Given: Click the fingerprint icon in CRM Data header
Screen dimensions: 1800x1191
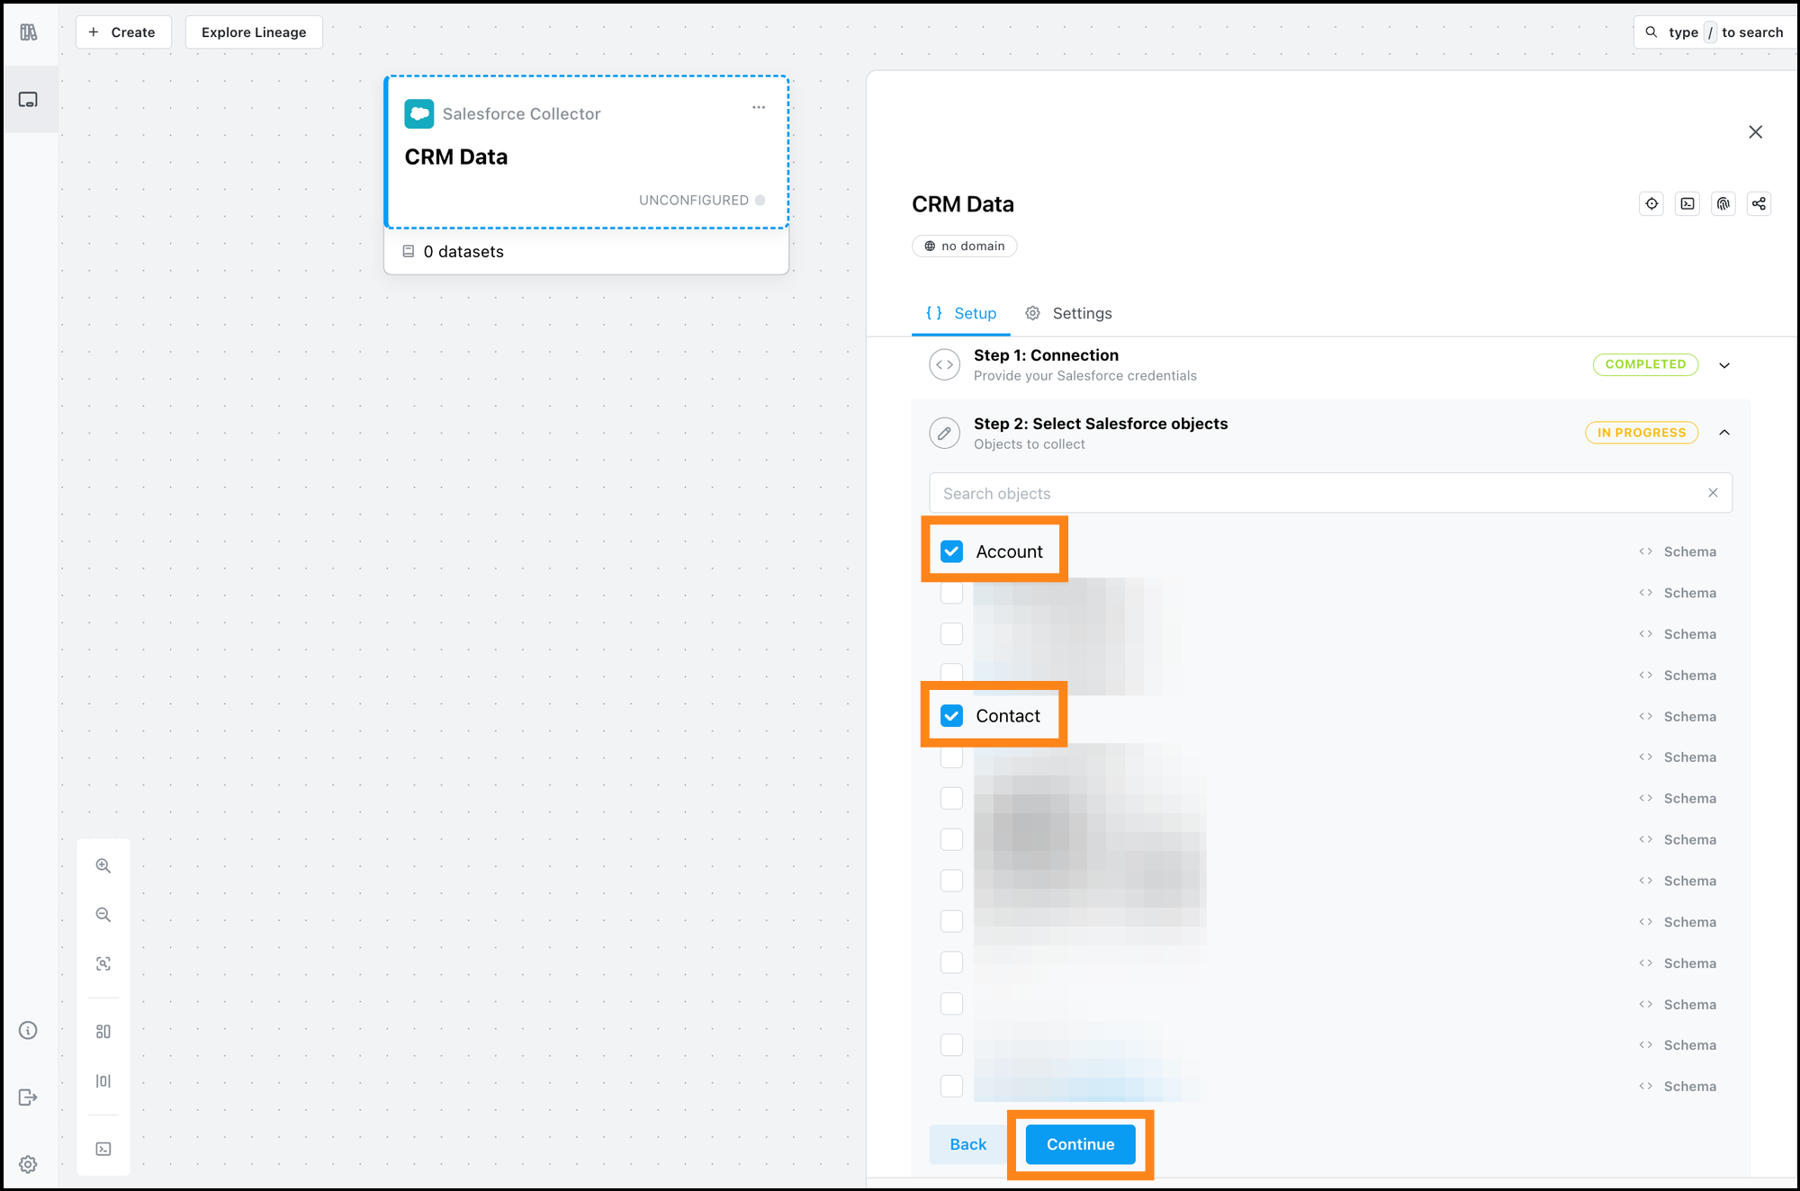Looking at the screenshot, I should tap(1723, 203).
